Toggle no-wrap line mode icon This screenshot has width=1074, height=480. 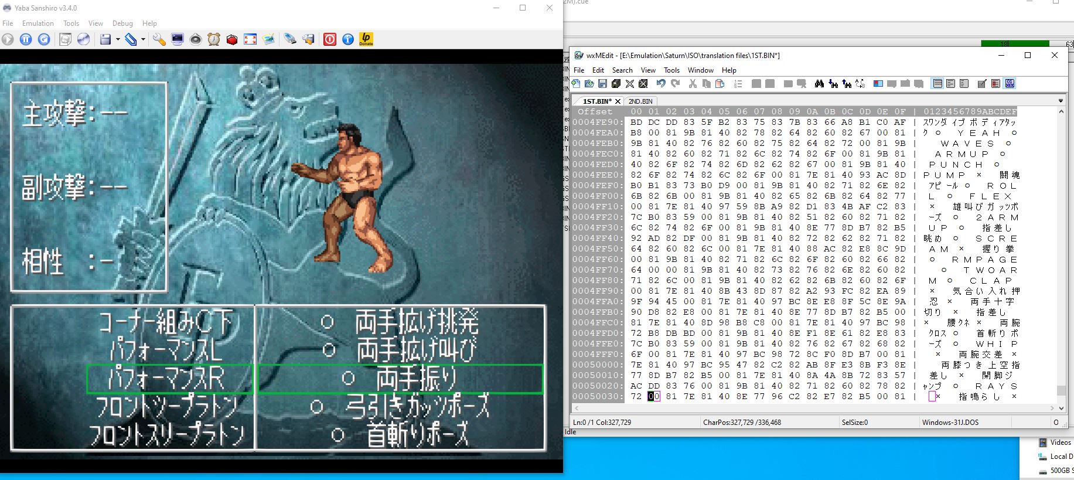[x=937, y=84]
